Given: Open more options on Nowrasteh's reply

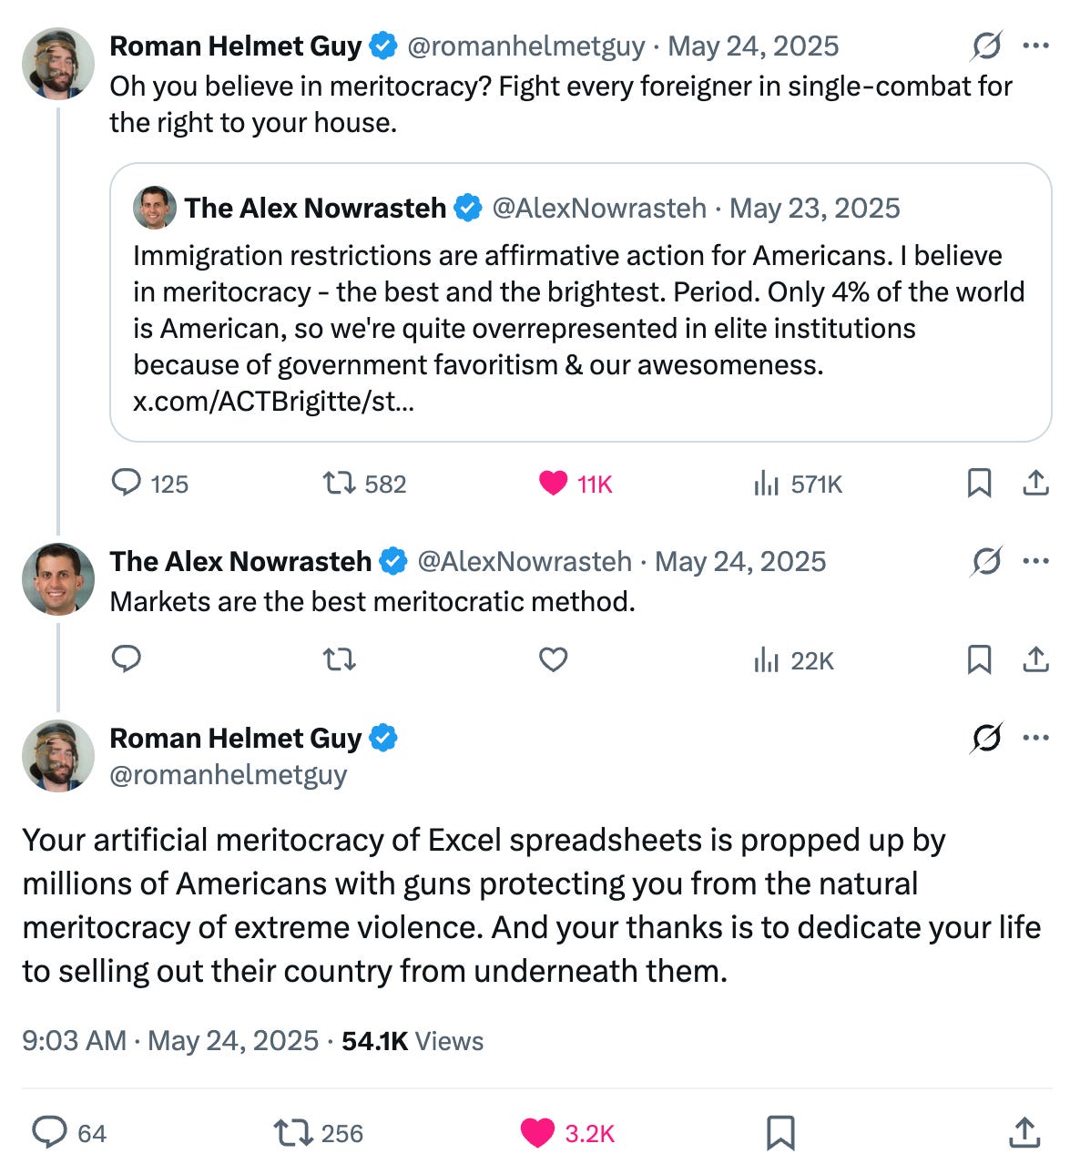Looking at the screenshot, I should coord(1035,561).
